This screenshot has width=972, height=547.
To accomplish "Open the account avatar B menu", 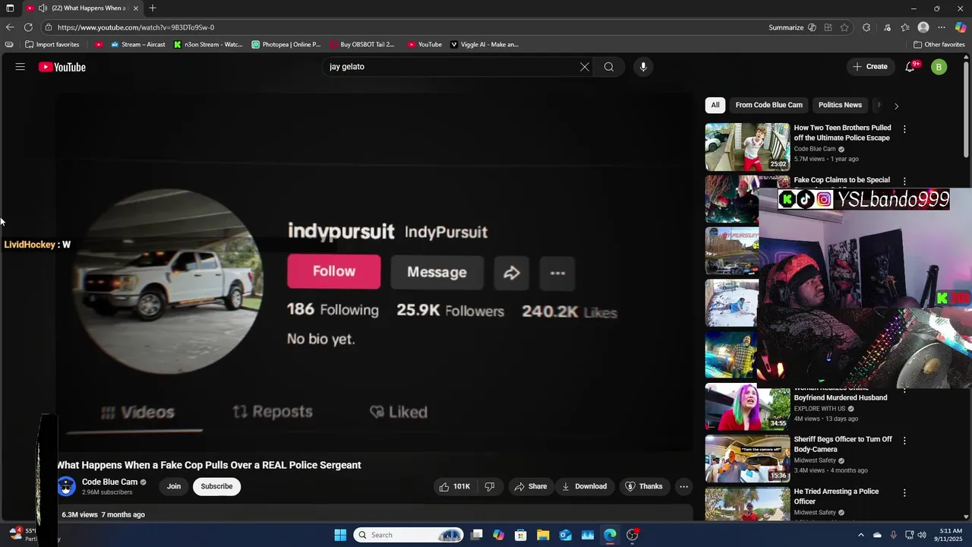I will (x=939, y=67).
